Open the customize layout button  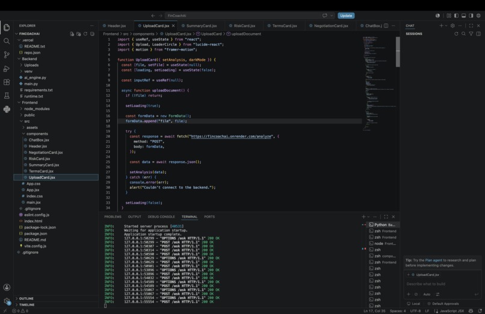[x=449, y=16]
